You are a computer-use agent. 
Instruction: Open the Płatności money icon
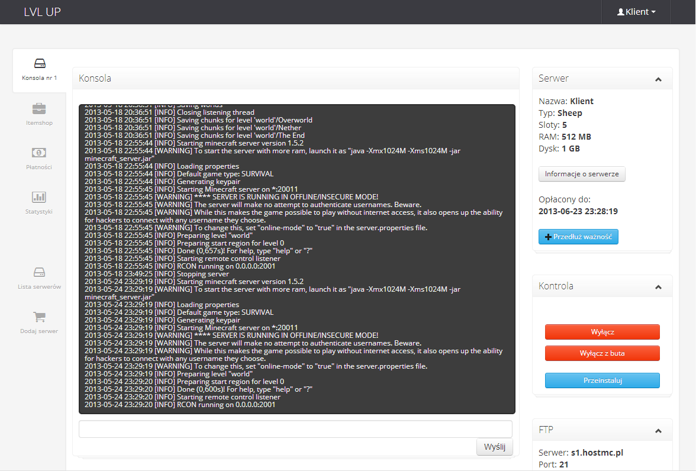click(x=39, y=153)
